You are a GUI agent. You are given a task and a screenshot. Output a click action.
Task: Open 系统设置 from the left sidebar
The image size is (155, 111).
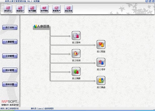tap(10, 84)
